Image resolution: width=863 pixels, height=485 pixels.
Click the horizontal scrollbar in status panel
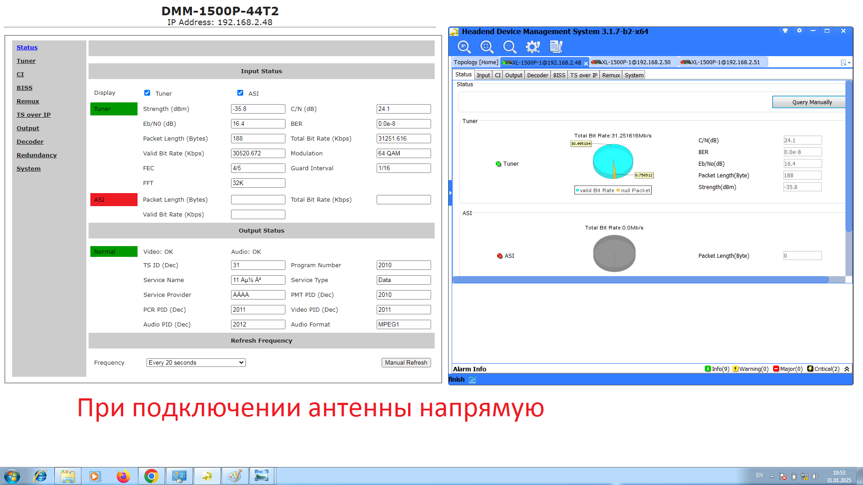[x=641, y=280]
